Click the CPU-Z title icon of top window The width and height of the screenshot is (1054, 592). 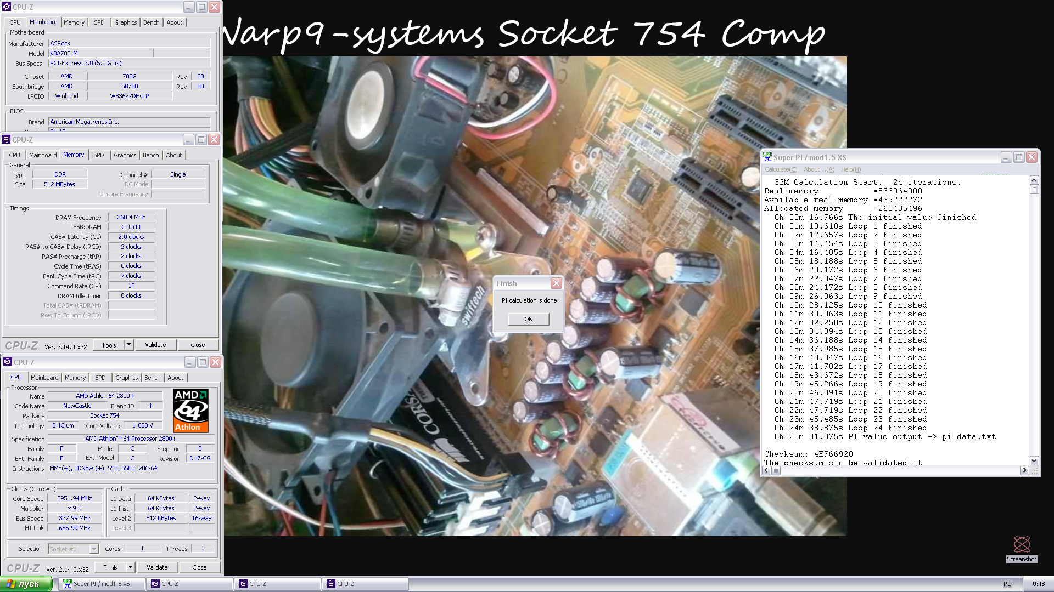[x=7, y=7]
